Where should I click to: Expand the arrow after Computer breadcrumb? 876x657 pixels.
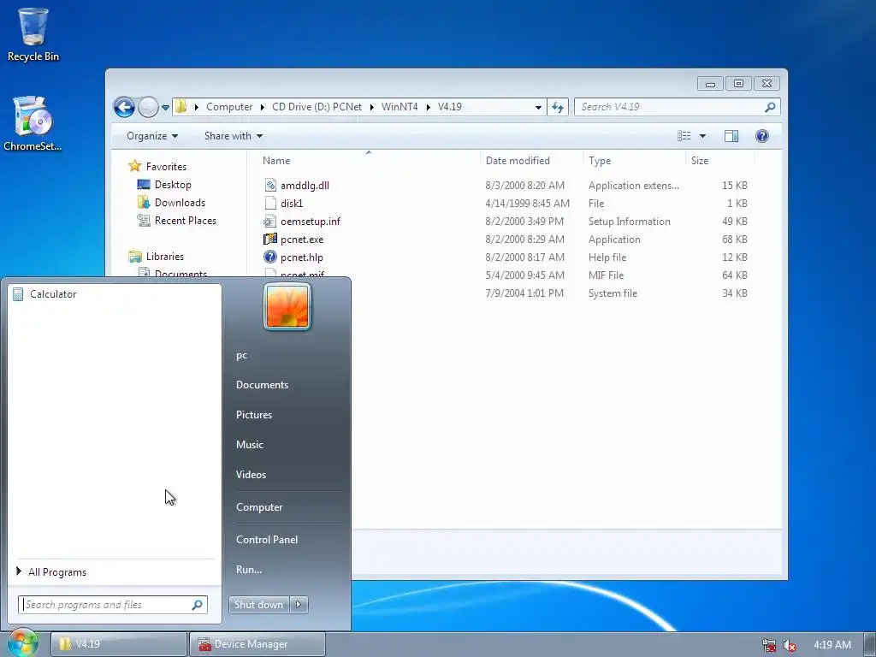tap(263, 107)
